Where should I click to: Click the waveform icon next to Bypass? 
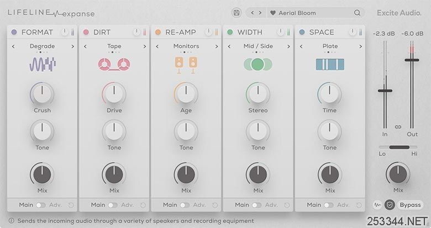click(x=377, y=205)
